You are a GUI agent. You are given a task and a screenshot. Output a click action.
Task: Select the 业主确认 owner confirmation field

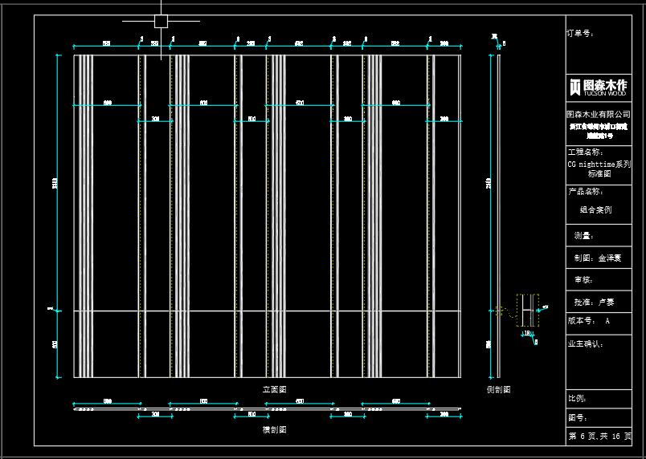click(585, 343)
